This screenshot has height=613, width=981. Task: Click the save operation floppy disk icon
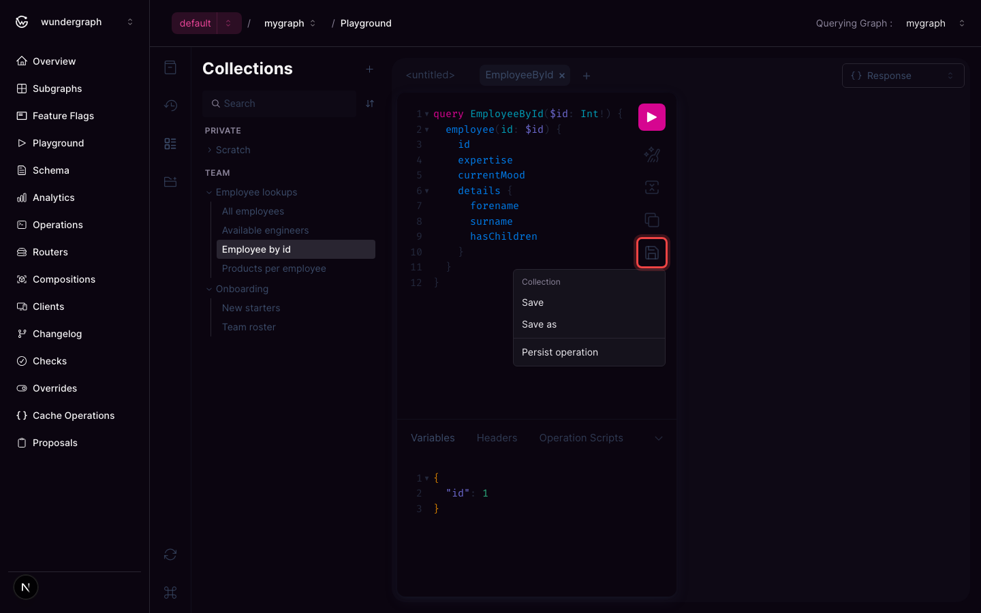pos(652,253)
